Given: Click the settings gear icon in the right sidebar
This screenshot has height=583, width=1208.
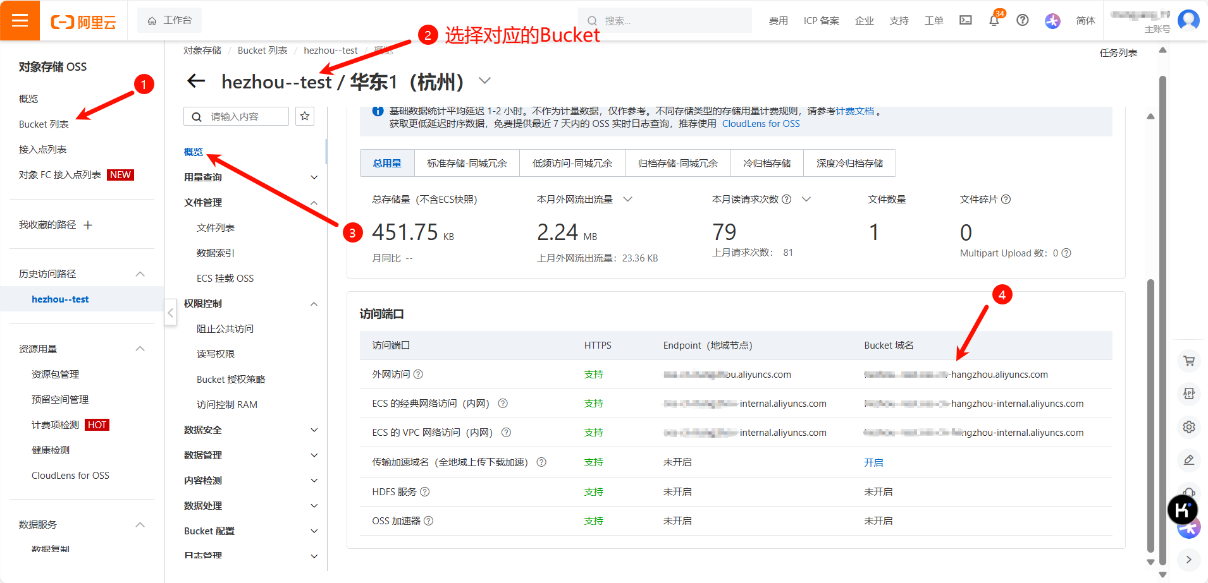Looking at the screenshot, I should click(1189, 426).
